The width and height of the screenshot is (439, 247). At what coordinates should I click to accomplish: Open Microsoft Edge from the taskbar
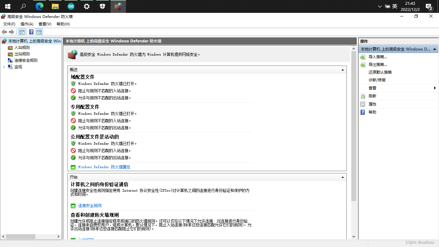(40, 6)
